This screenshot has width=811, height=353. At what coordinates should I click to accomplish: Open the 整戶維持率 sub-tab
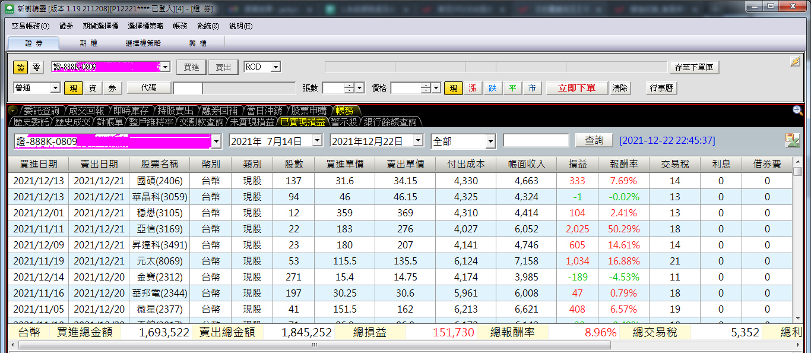pyautogui.click(x=152, y=122)
